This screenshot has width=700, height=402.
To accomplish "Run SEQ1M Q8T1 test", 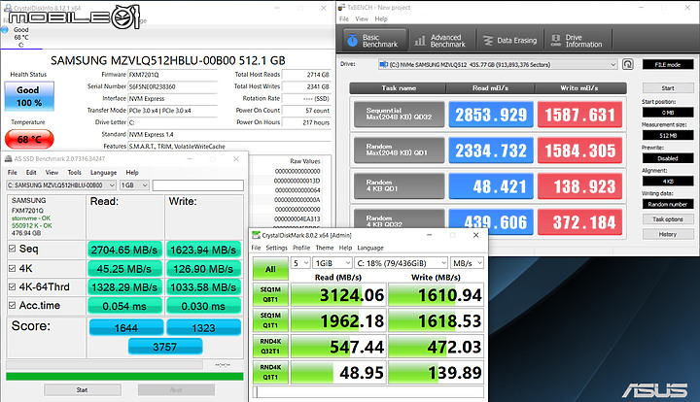I will (270, 294).
